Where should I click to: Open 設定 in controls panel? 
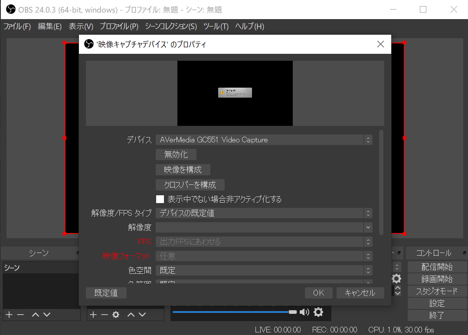click(x=437, y=303)
